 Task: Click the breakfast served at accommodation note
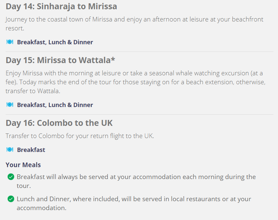click(x=136, y=181)
